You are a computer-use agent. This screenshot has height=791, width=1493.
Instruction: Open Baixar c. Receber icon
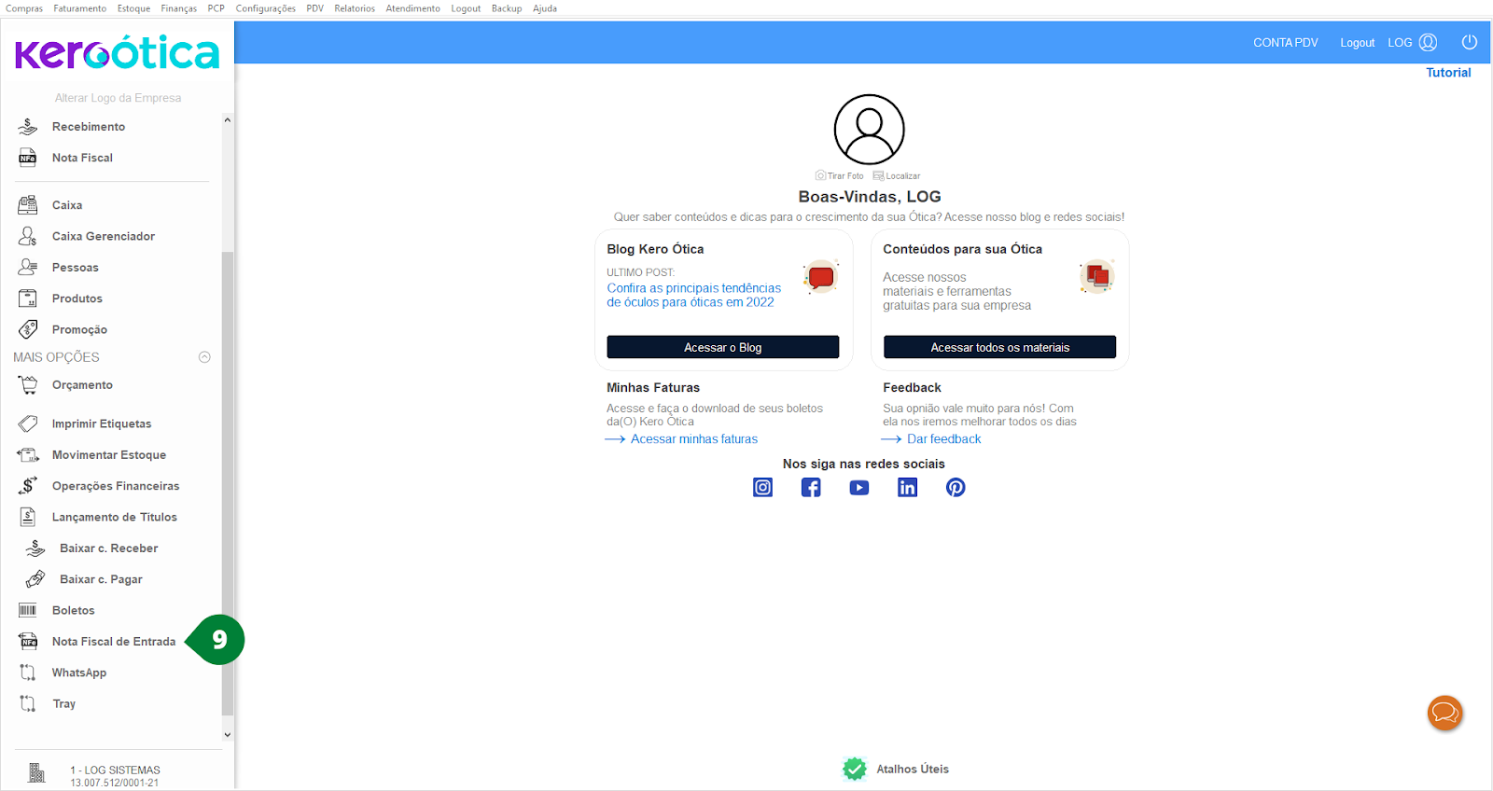click(x=35, y=548)
